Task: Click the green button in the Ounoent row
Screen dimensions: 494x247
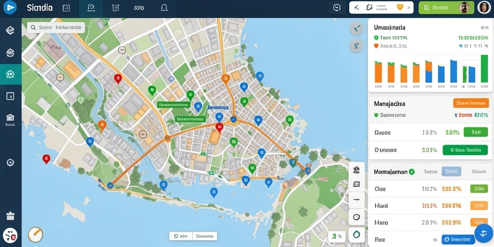Action: tap(465, 150)
